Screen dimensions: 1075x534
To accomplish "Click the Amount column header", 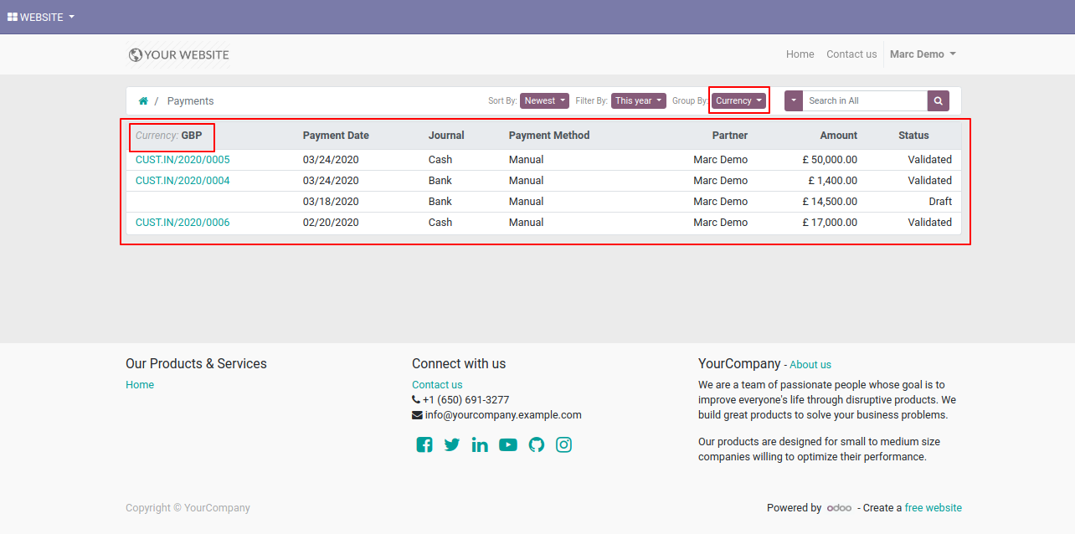I will [839, 136].
